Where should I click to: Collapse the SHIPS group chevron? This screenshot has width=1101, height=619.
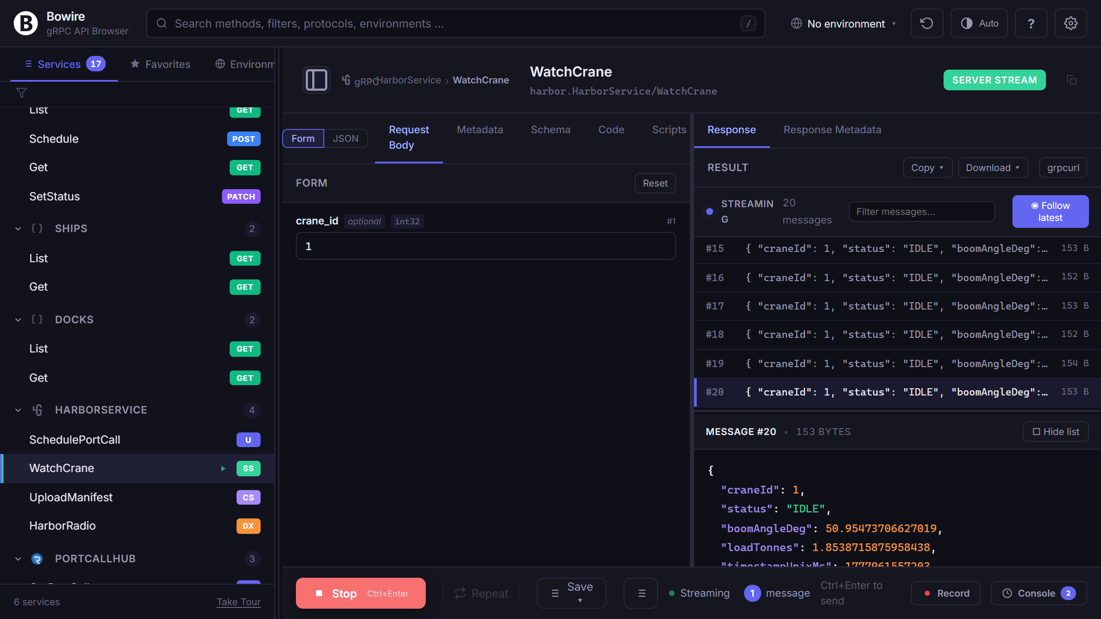(18, 229)
